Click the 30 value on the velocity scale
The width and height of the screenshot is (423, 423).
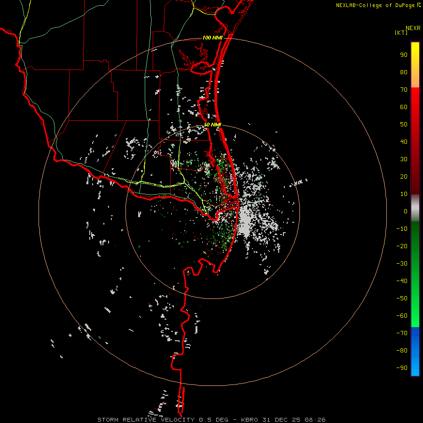pos(404,159)
